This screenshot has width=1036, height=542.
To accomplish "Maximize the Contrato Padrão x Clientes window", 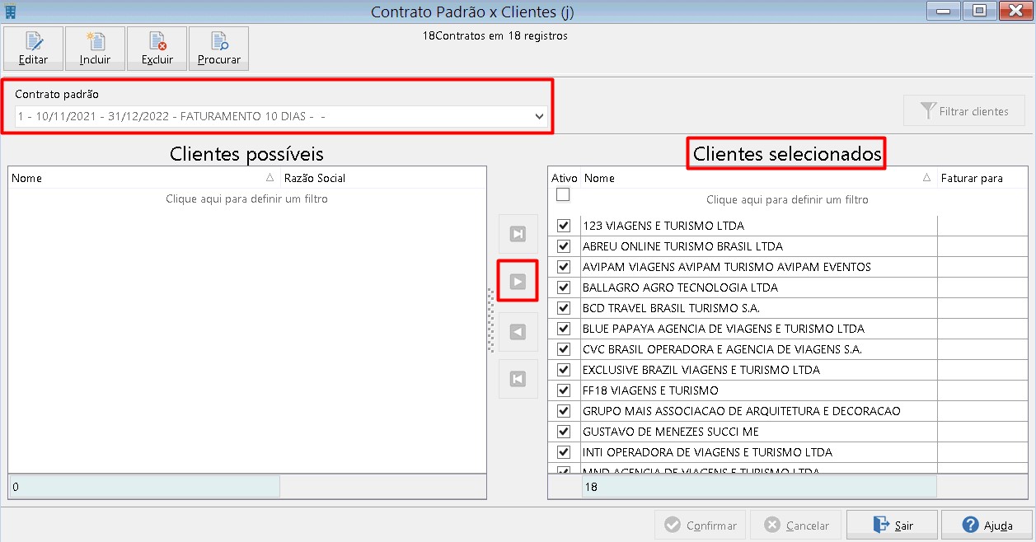I will point(978,11).
